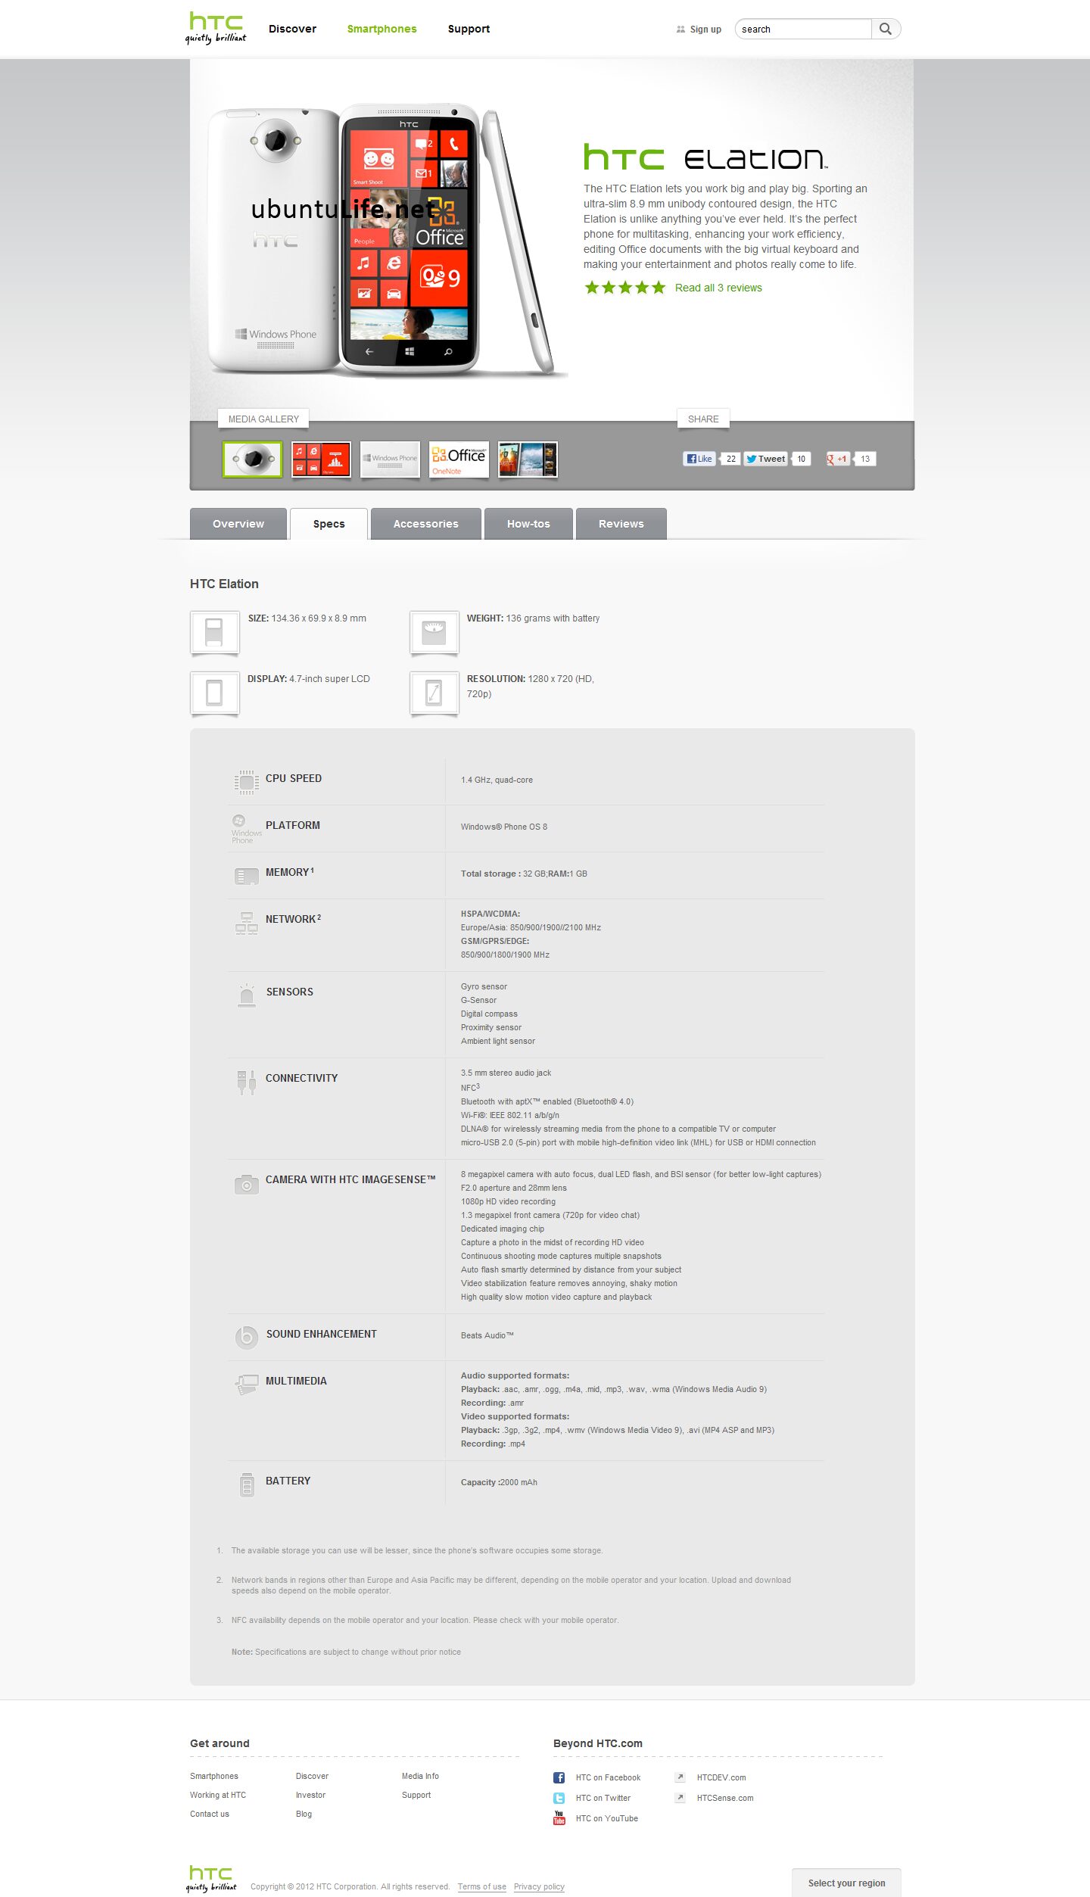1090x1897 pixels.
Task: Open HTC on Facebook link
Action: pos(608,1777)
